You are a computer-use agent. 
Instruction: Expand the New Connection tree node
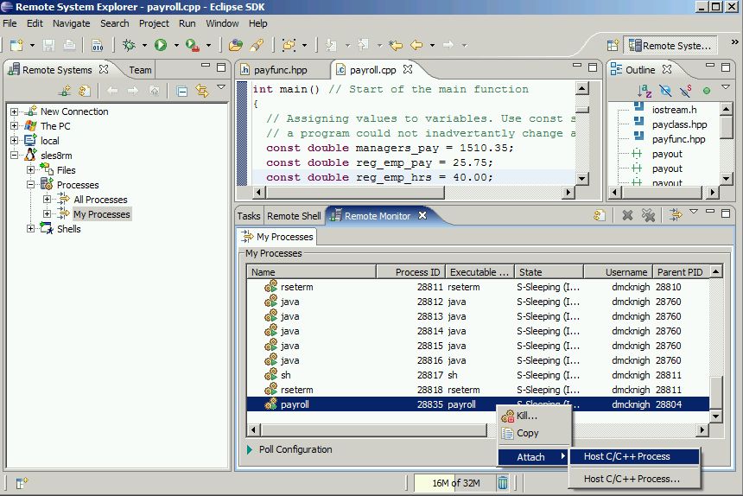[14, 111]
